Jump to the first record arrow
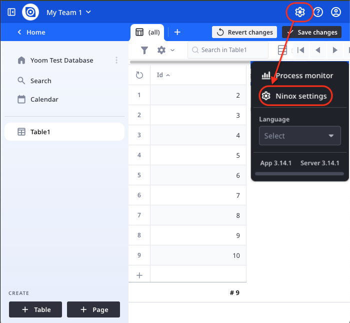Image resolution: width=350 pixels, height=323 pixels. [x=301, y=50]
